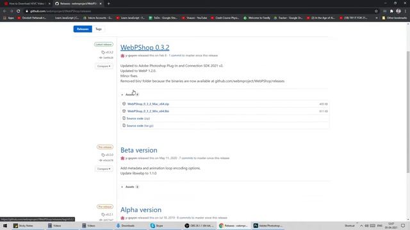This screenshot has width=410, height=230.
Task: Open the Beta version release link
Action: [139, 150]
